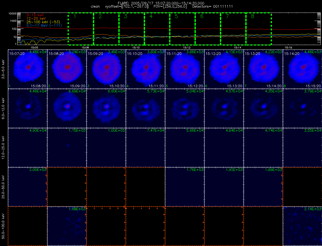Click the peak value 4.12E+03
The height and width of the screenshot is (246, 322).
234,52
